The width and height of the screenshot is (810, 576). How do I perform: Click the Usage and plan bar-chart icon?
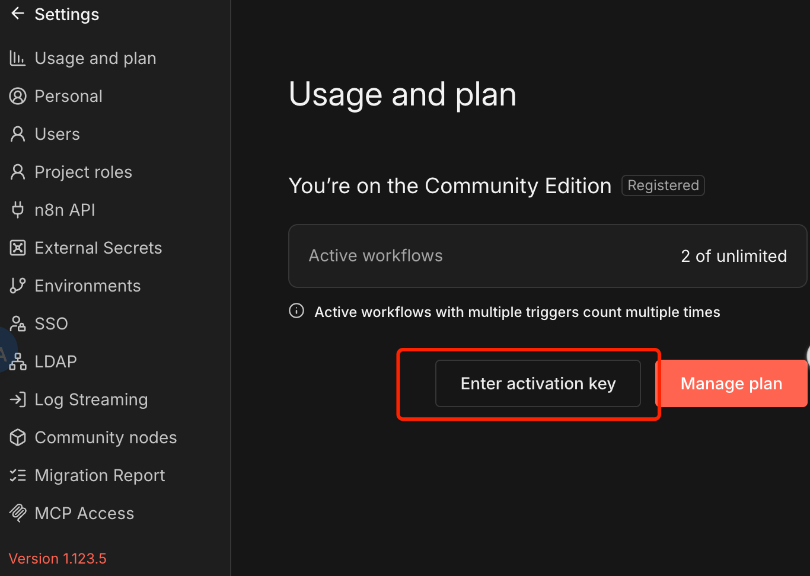click(18, 58)
